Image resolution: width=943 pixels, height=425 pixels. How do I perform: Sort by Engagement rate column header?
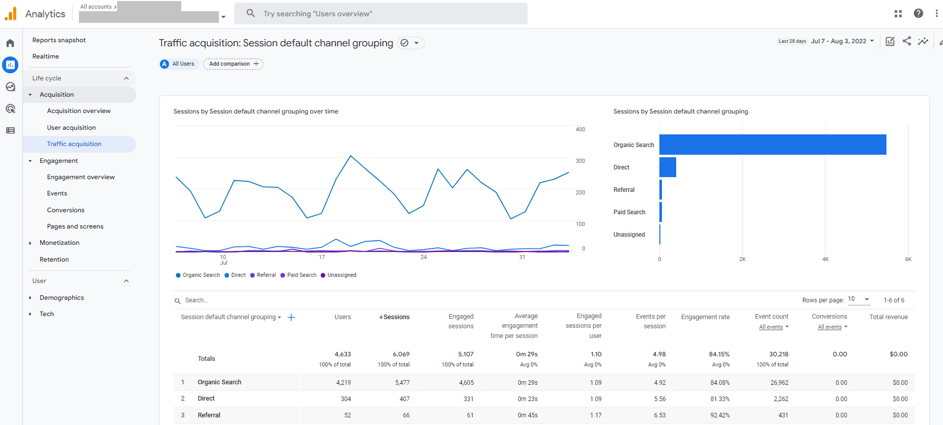[705, 317]
